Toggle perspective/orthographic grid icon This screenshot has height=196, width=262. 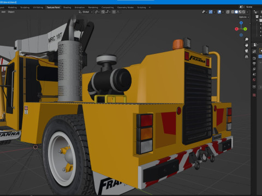[247, 57]
